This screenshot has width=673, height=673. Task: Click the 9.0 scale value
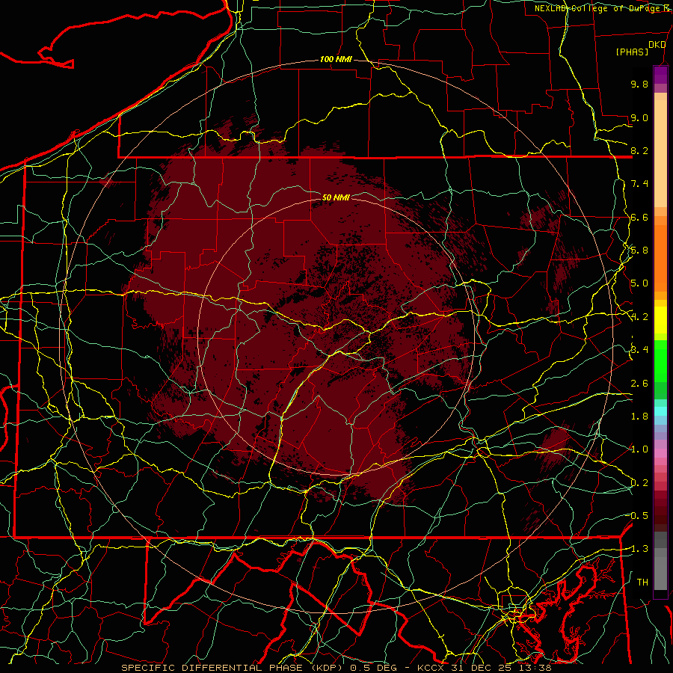[x=639, y=117]
